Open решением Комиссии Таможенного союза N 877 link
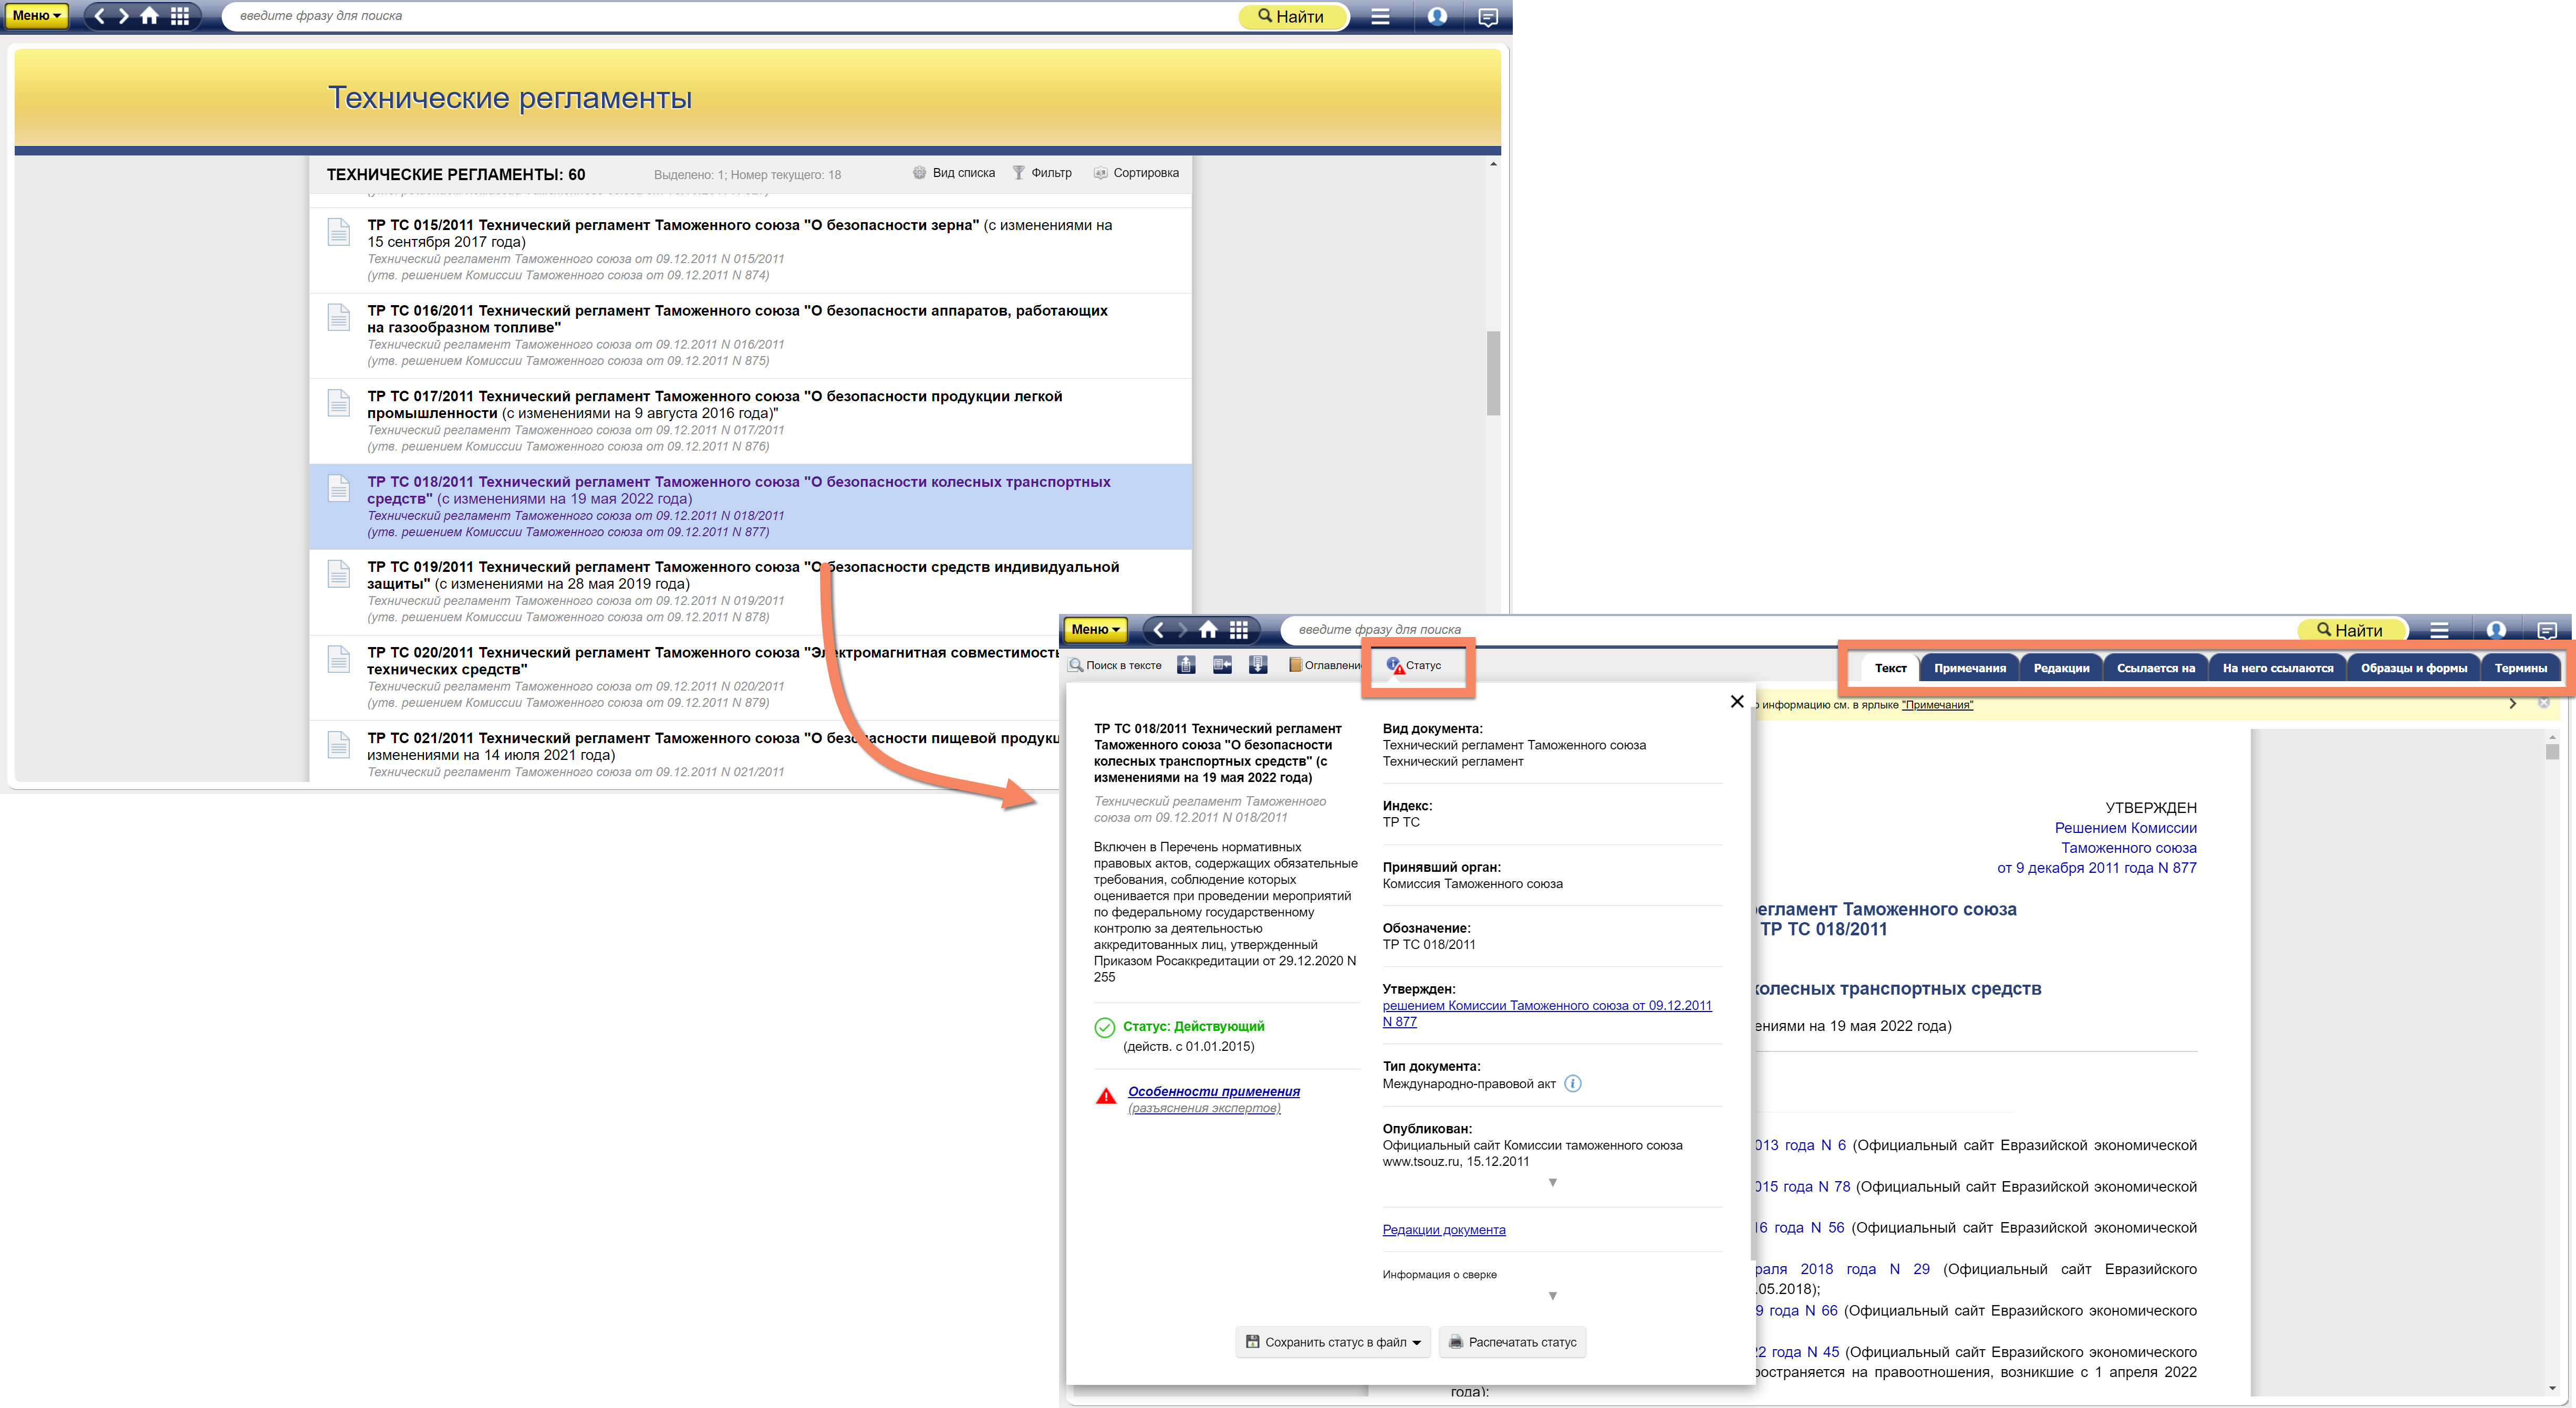The width and height of the screenshot is (2576, 1408). (1547, 1013)
